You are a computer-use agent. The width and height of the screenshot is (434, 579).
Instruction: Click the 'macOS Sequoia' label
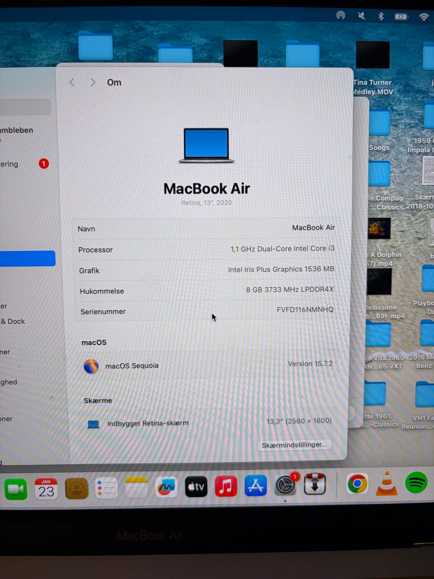pos(132,365)
